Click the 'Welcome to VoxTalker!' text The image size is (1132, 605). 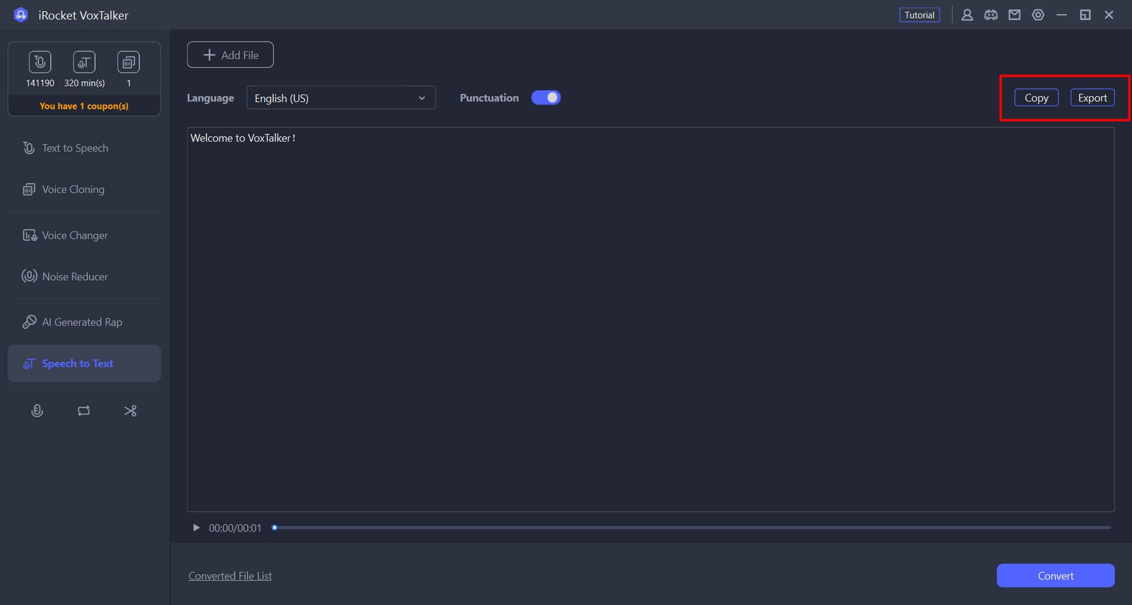pos(243,138)
